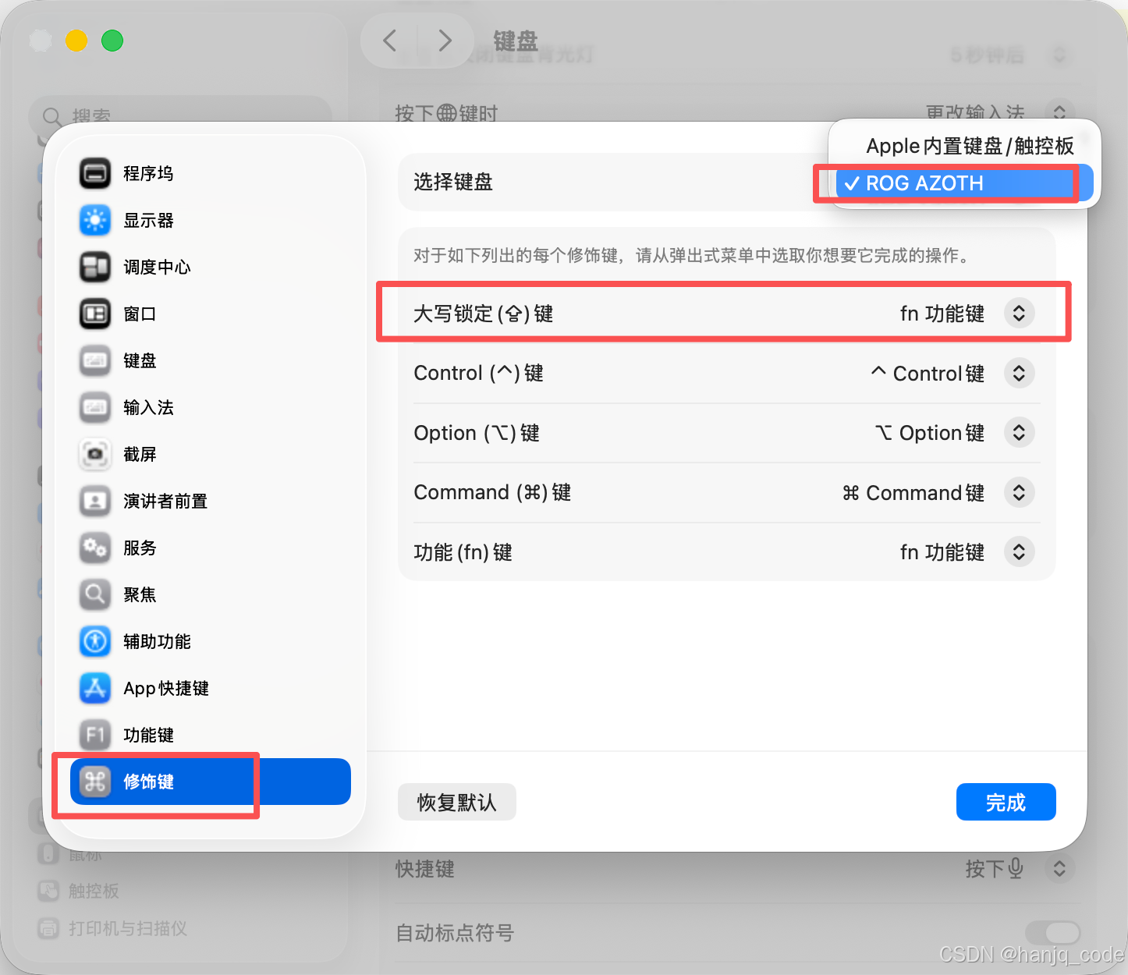Click the yellow minimize window button

76,41
